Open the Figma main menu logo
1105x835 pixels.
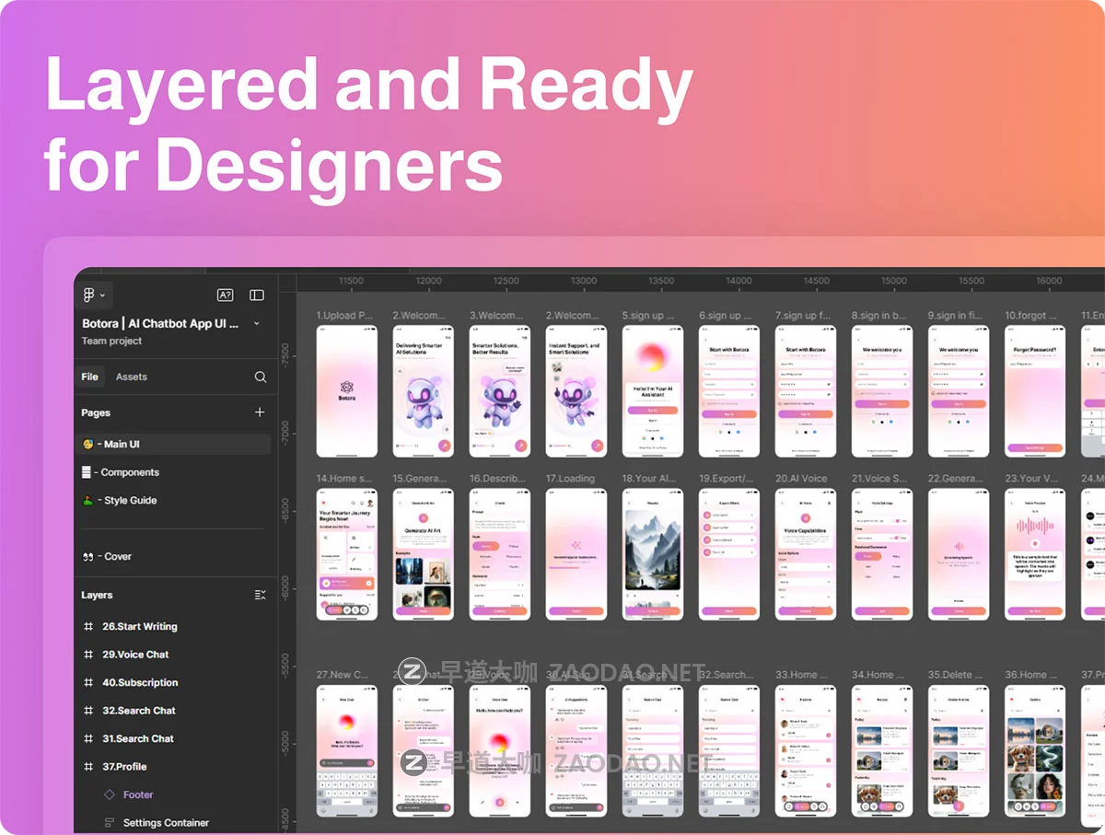pyautogui.click(x=89, y=296)
